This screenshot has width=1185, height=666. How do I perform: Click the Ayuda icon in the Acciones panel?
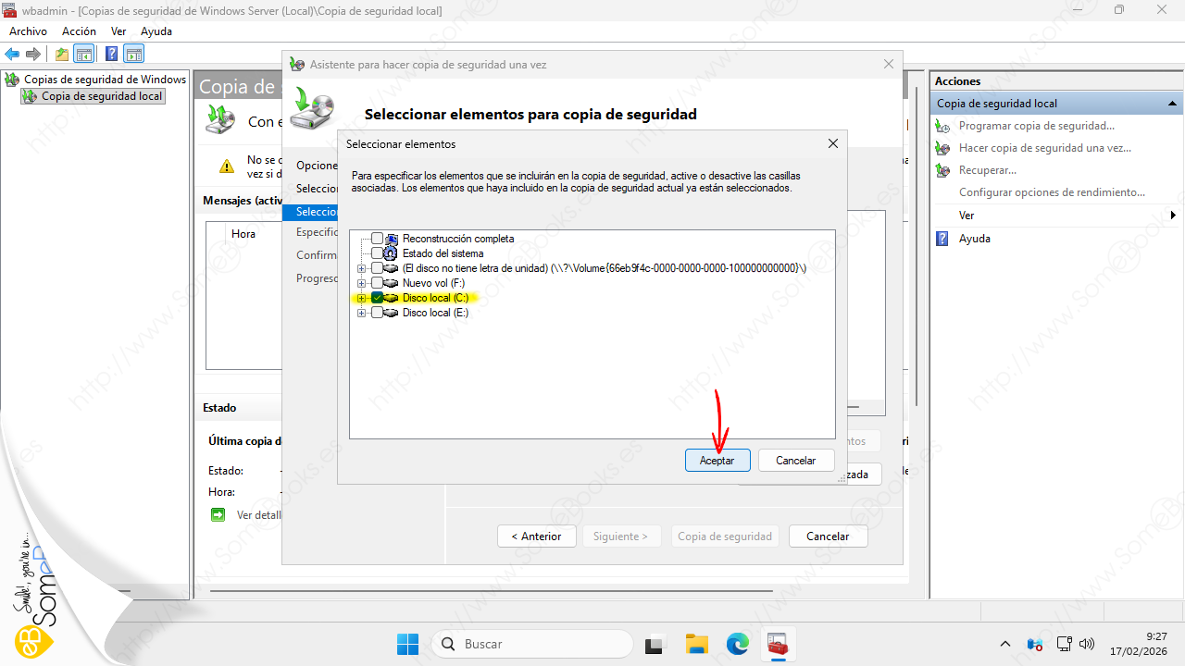tap(942, 239)
